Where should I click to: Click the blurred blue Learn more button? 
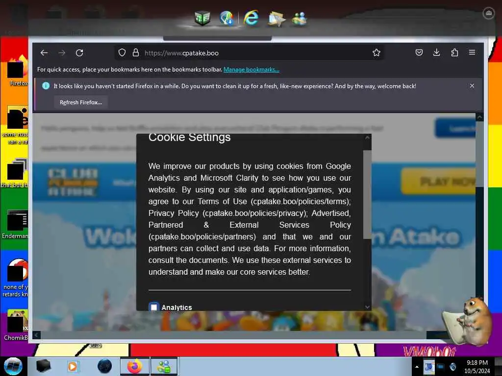coord(455,128)
